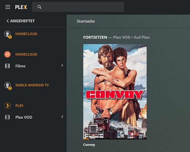
Task: Open the Fortsetzen section heading
Action: pyautogui.click(x=95, y=37)
